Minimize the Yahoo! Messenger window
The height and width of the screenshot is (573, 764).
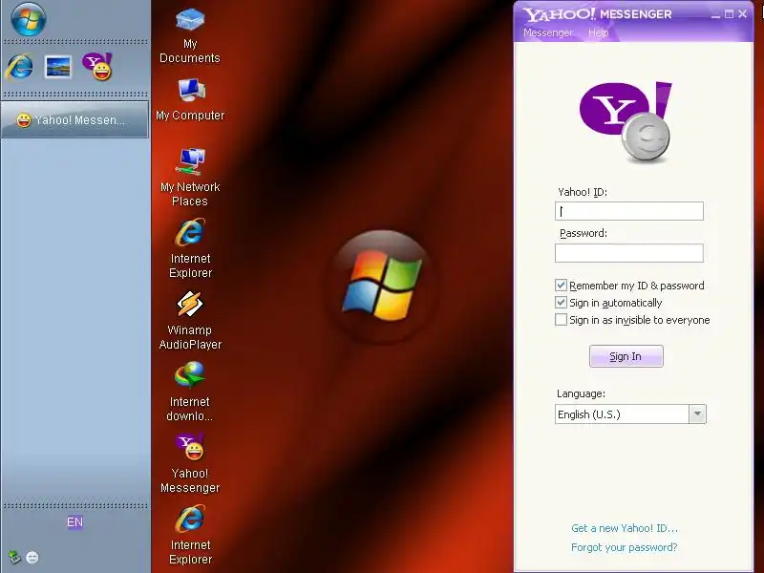click(x=715, y=14)
